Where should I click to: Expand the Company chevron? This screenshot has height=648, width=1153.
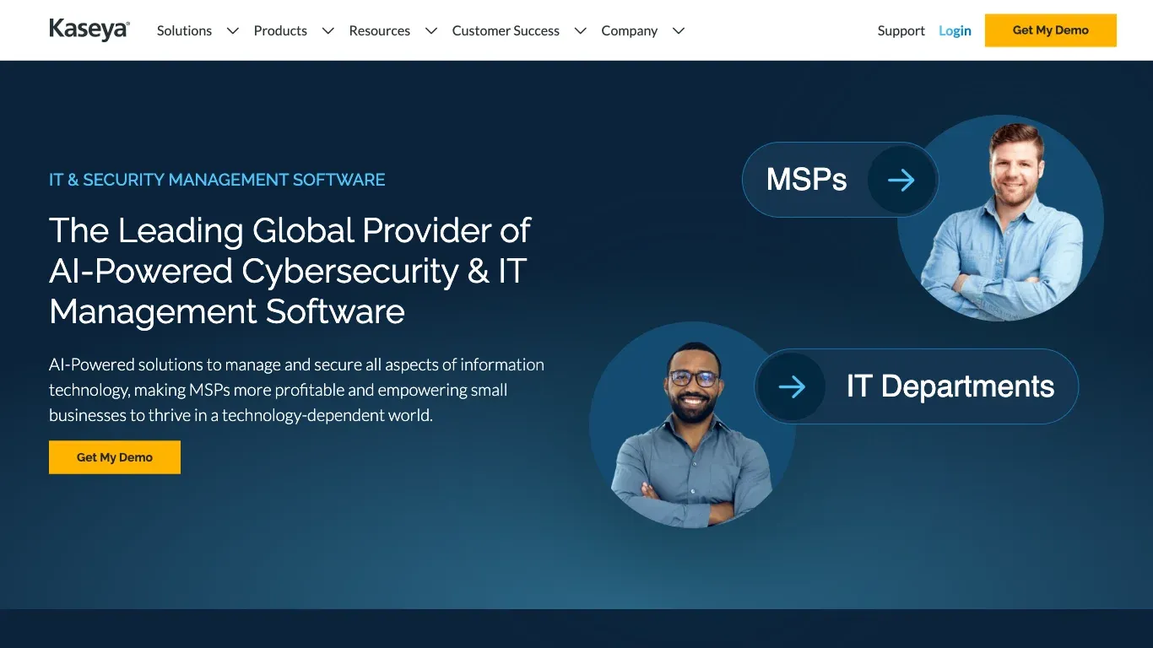[679, 31]
